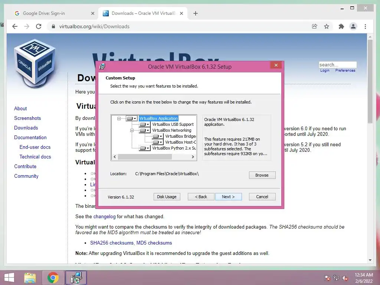Click the site lock security icon
Viewport: 380px width, 285px height.
53,26
